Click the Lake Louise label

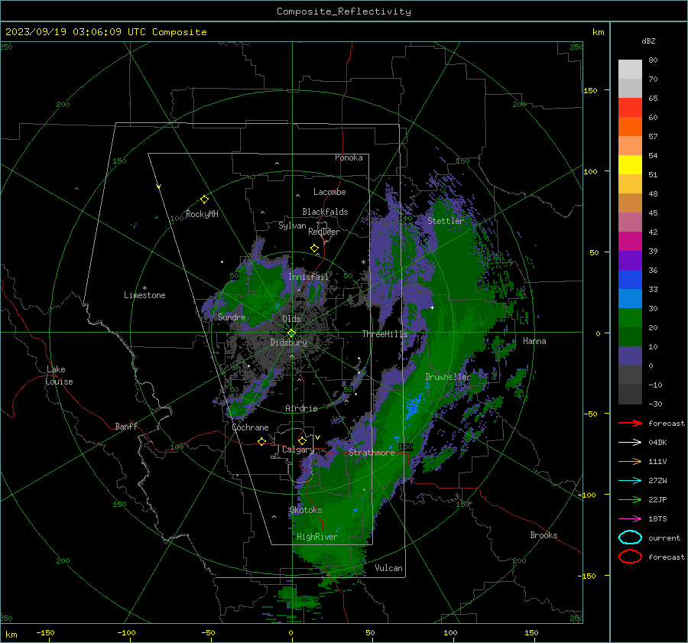(x=59, y=375)
